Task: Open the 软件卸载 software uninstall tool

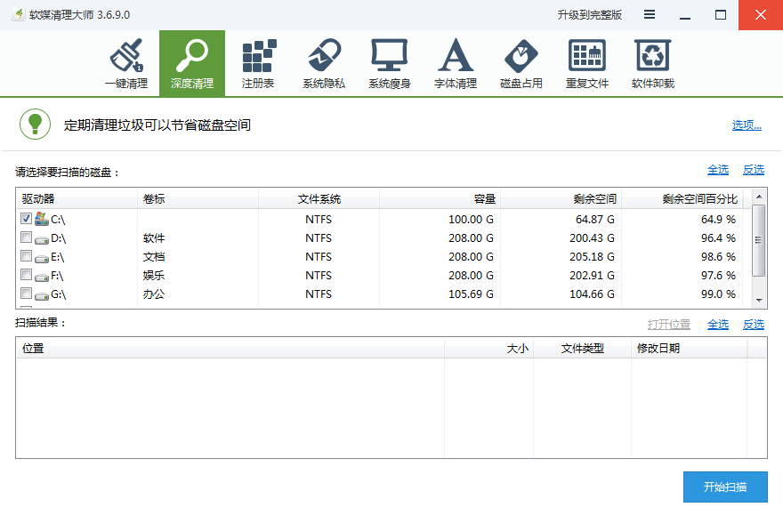Action: tap(653, 63)
